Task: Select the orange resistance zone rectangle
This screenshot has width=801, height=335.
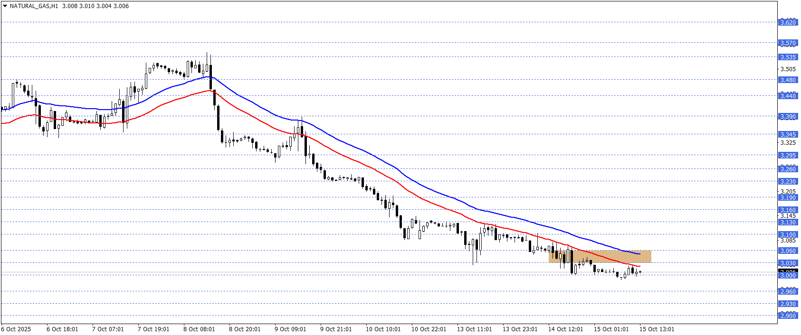Action: pyautogui.click(x=600, y=256)
